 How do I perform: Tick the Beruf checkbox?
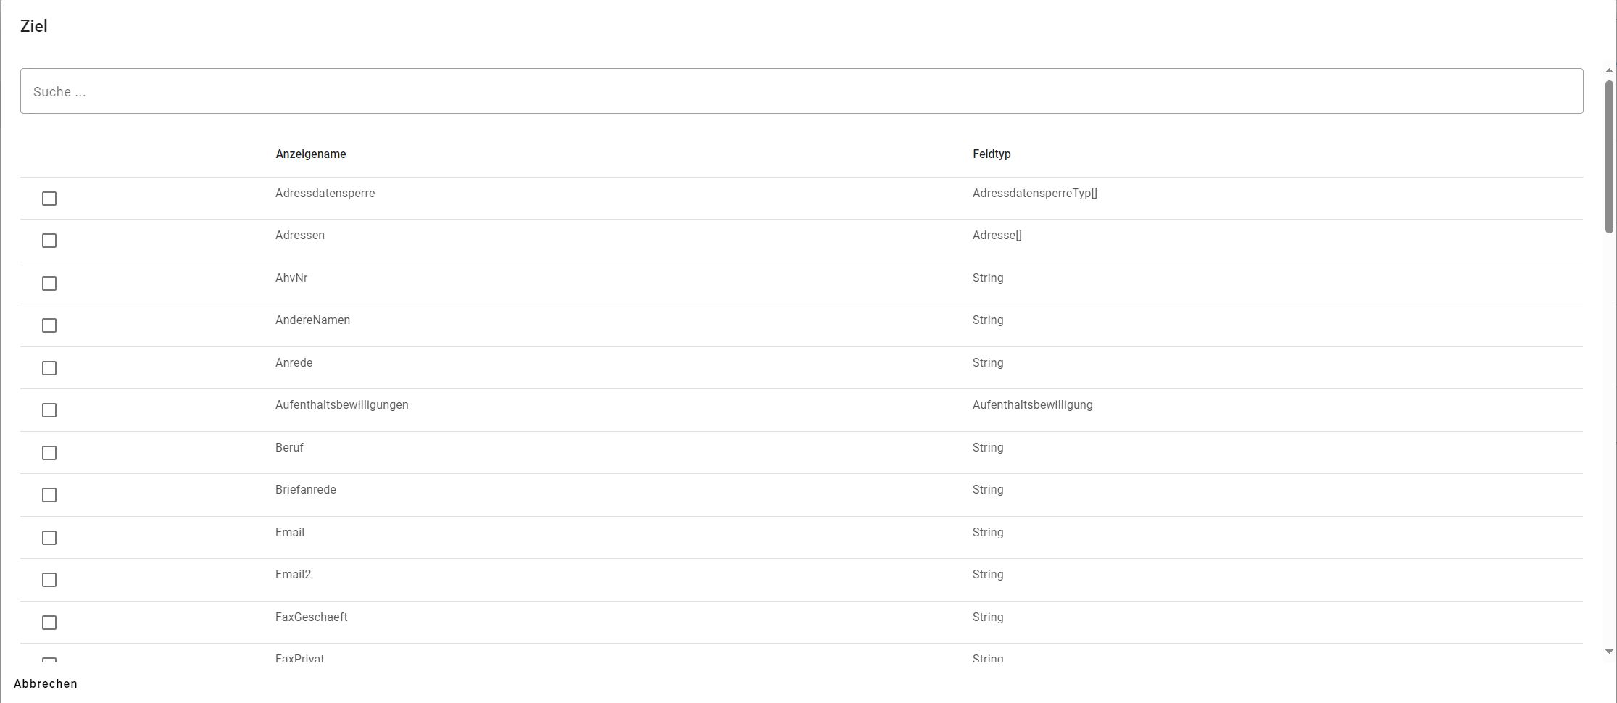[49, 453]
